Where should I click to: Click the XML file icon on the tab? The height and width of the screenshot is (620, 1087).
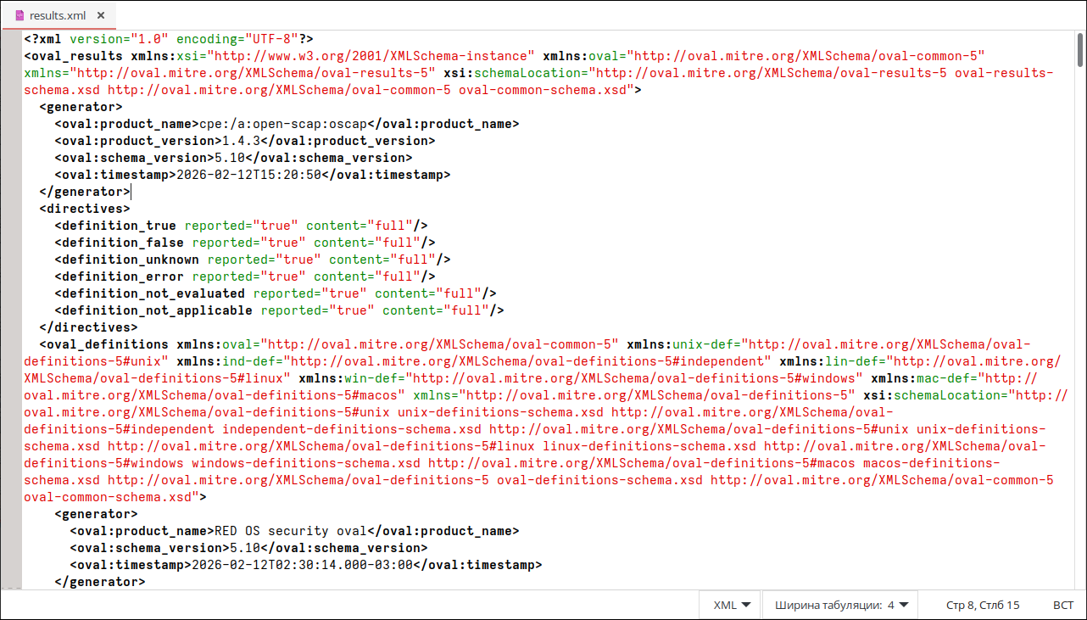click(x=20, y=15)
